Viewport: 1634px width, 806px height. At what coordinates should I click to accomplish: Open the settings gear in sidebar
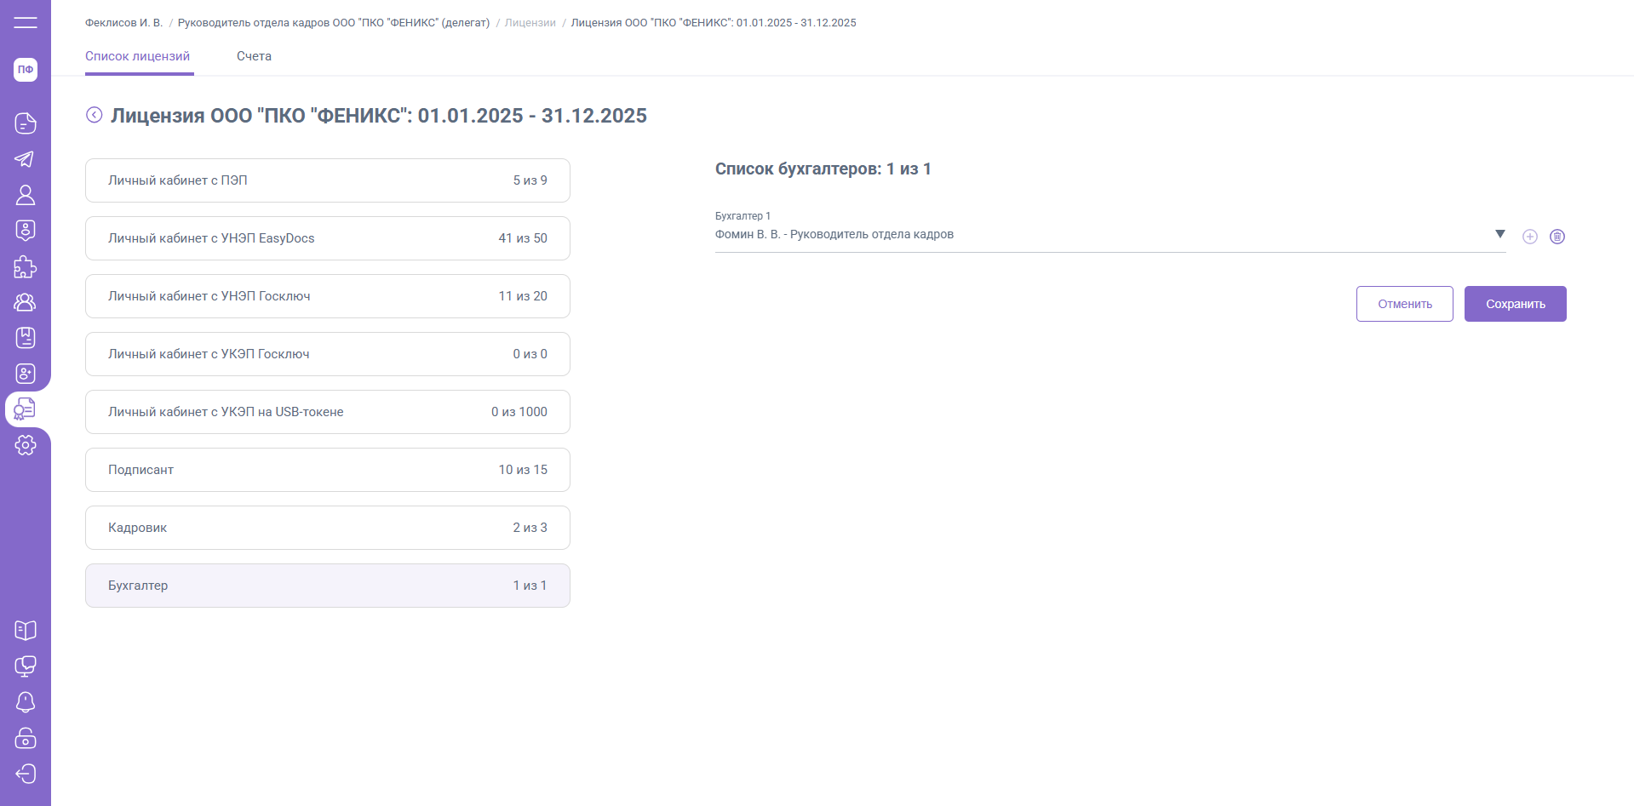click(x=26, y=445)
